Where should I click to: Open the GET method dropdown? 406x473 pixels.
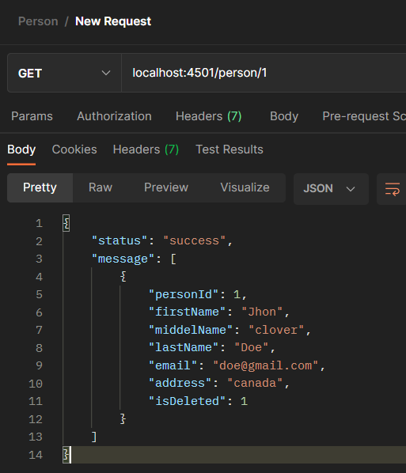(64, 73)
